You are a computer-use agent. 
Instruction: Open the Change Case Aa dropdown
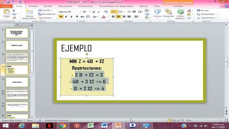[x=95, y=17]
